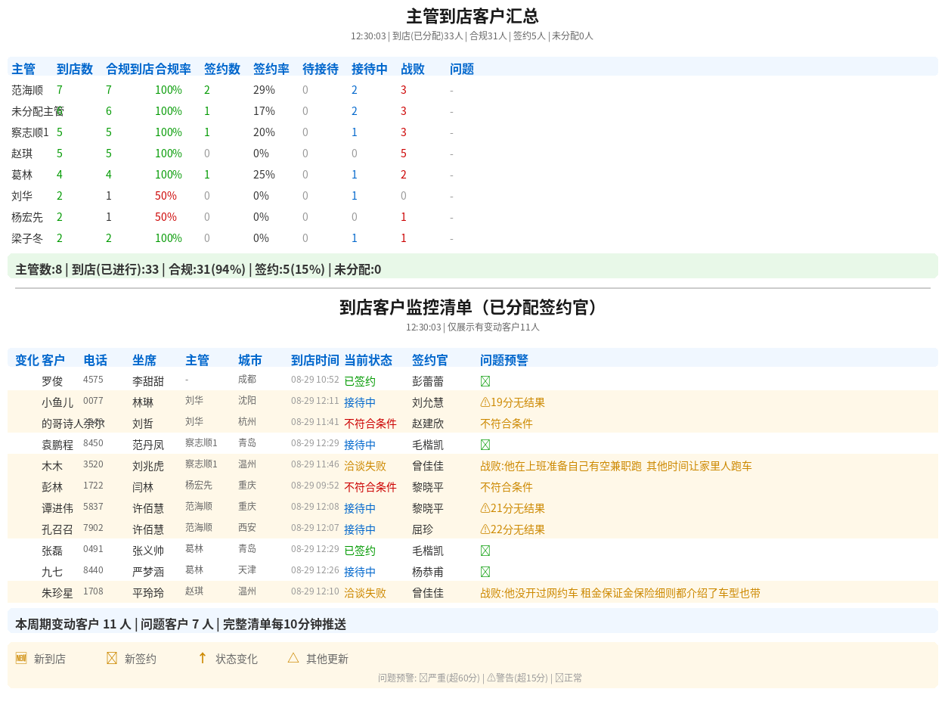Click 已签约 status in 张磊's row
The width and height of the screenshot is (945, 720).
[x=360, y=551]
